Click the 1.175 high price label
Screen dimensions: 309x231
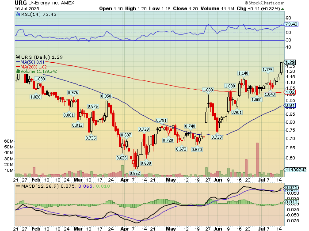pos(267,69)
